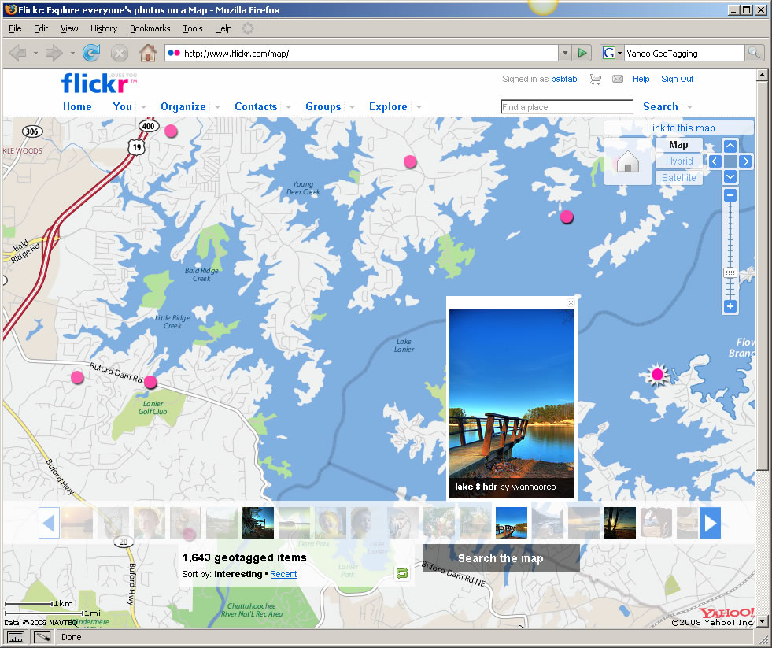Screen dimensions: 772x648
Task: Reload the page with Firefox's reload button
Action: 91,53
